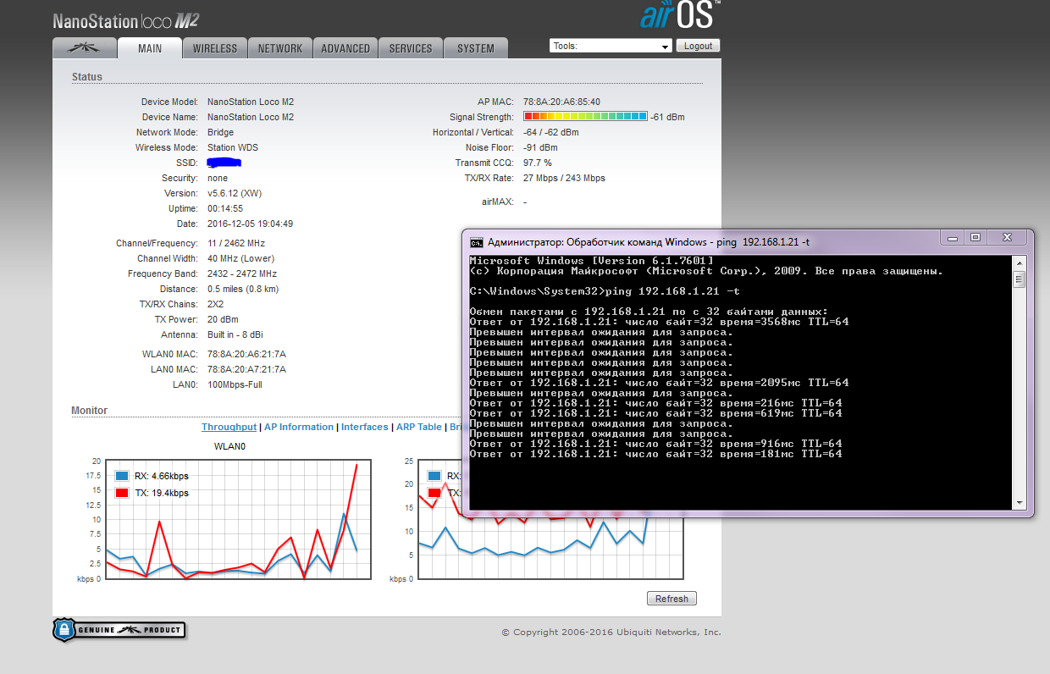The image size is (1050, 674).
Task: Minimize the ping command window
Action: (953, 238)
